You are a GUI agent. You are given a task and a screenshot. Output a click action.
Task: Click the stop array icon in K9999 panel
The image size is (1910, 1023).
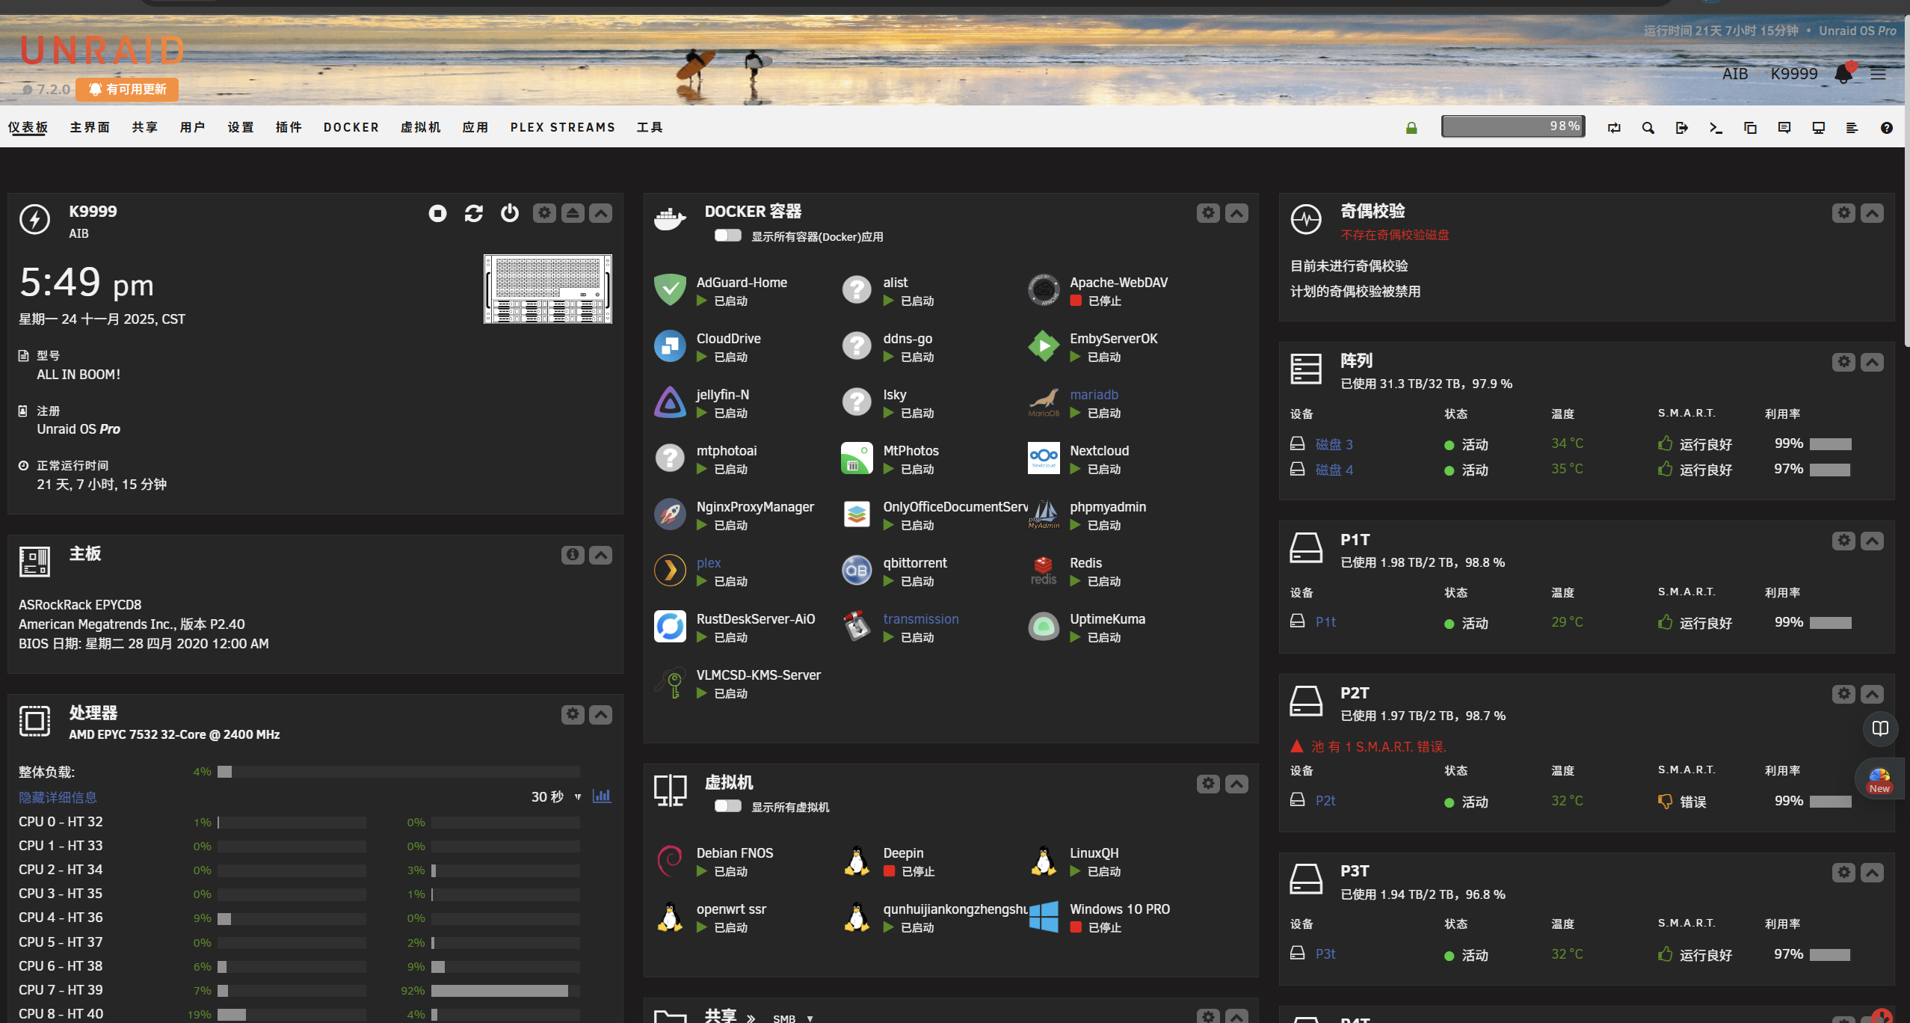(x=437, y=214)
